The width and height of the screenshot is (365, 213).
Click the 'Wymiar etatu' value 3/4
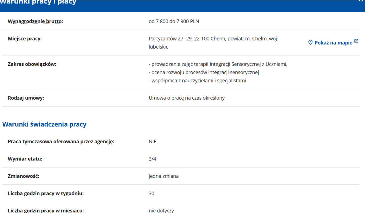[x=152, y=159]
